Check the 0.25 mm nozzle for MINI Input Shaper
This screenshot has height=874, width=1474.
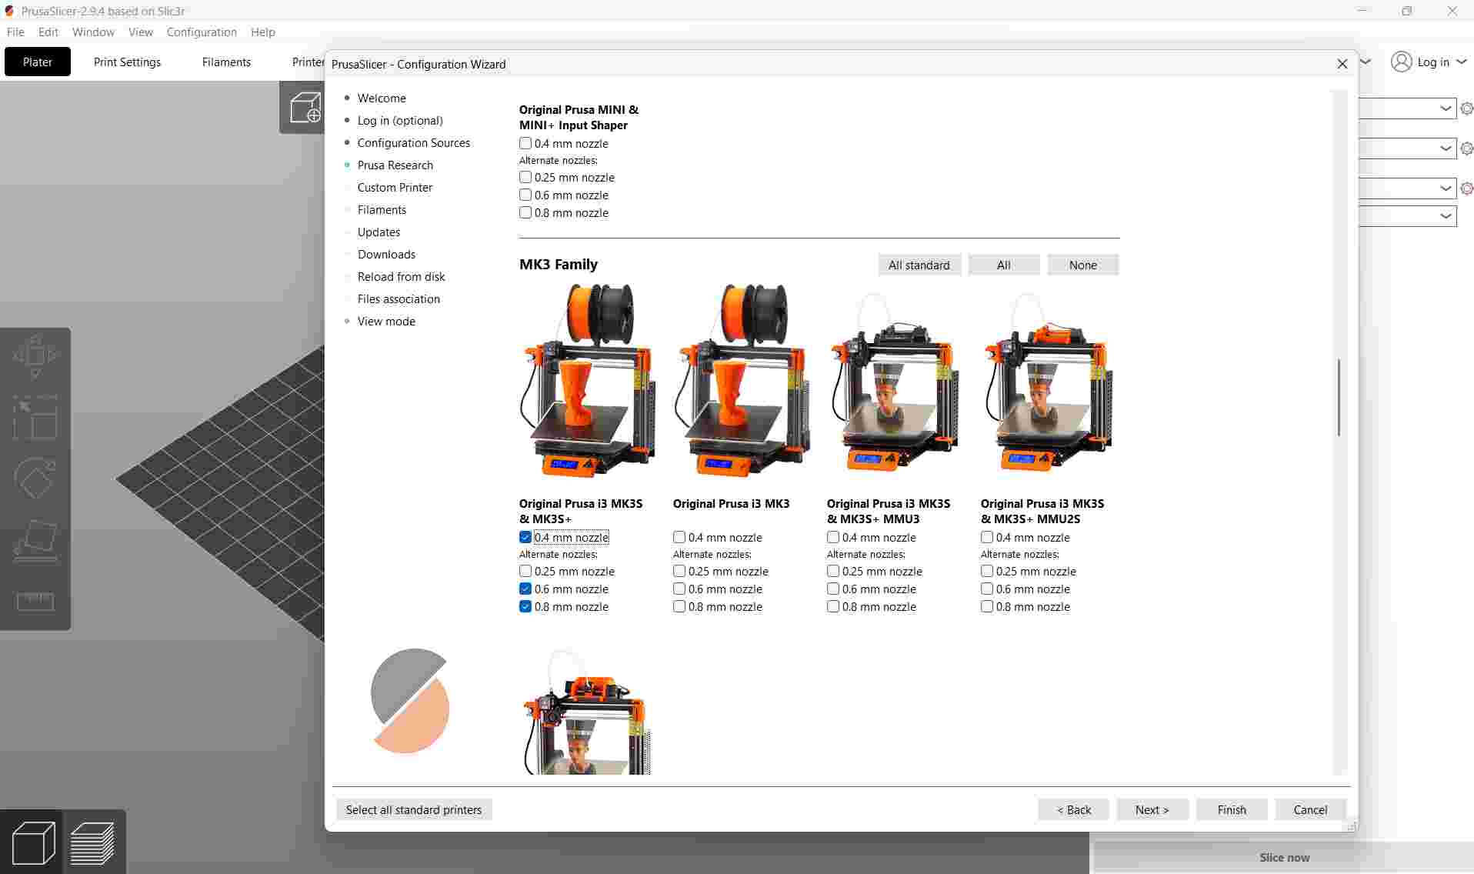525,177
